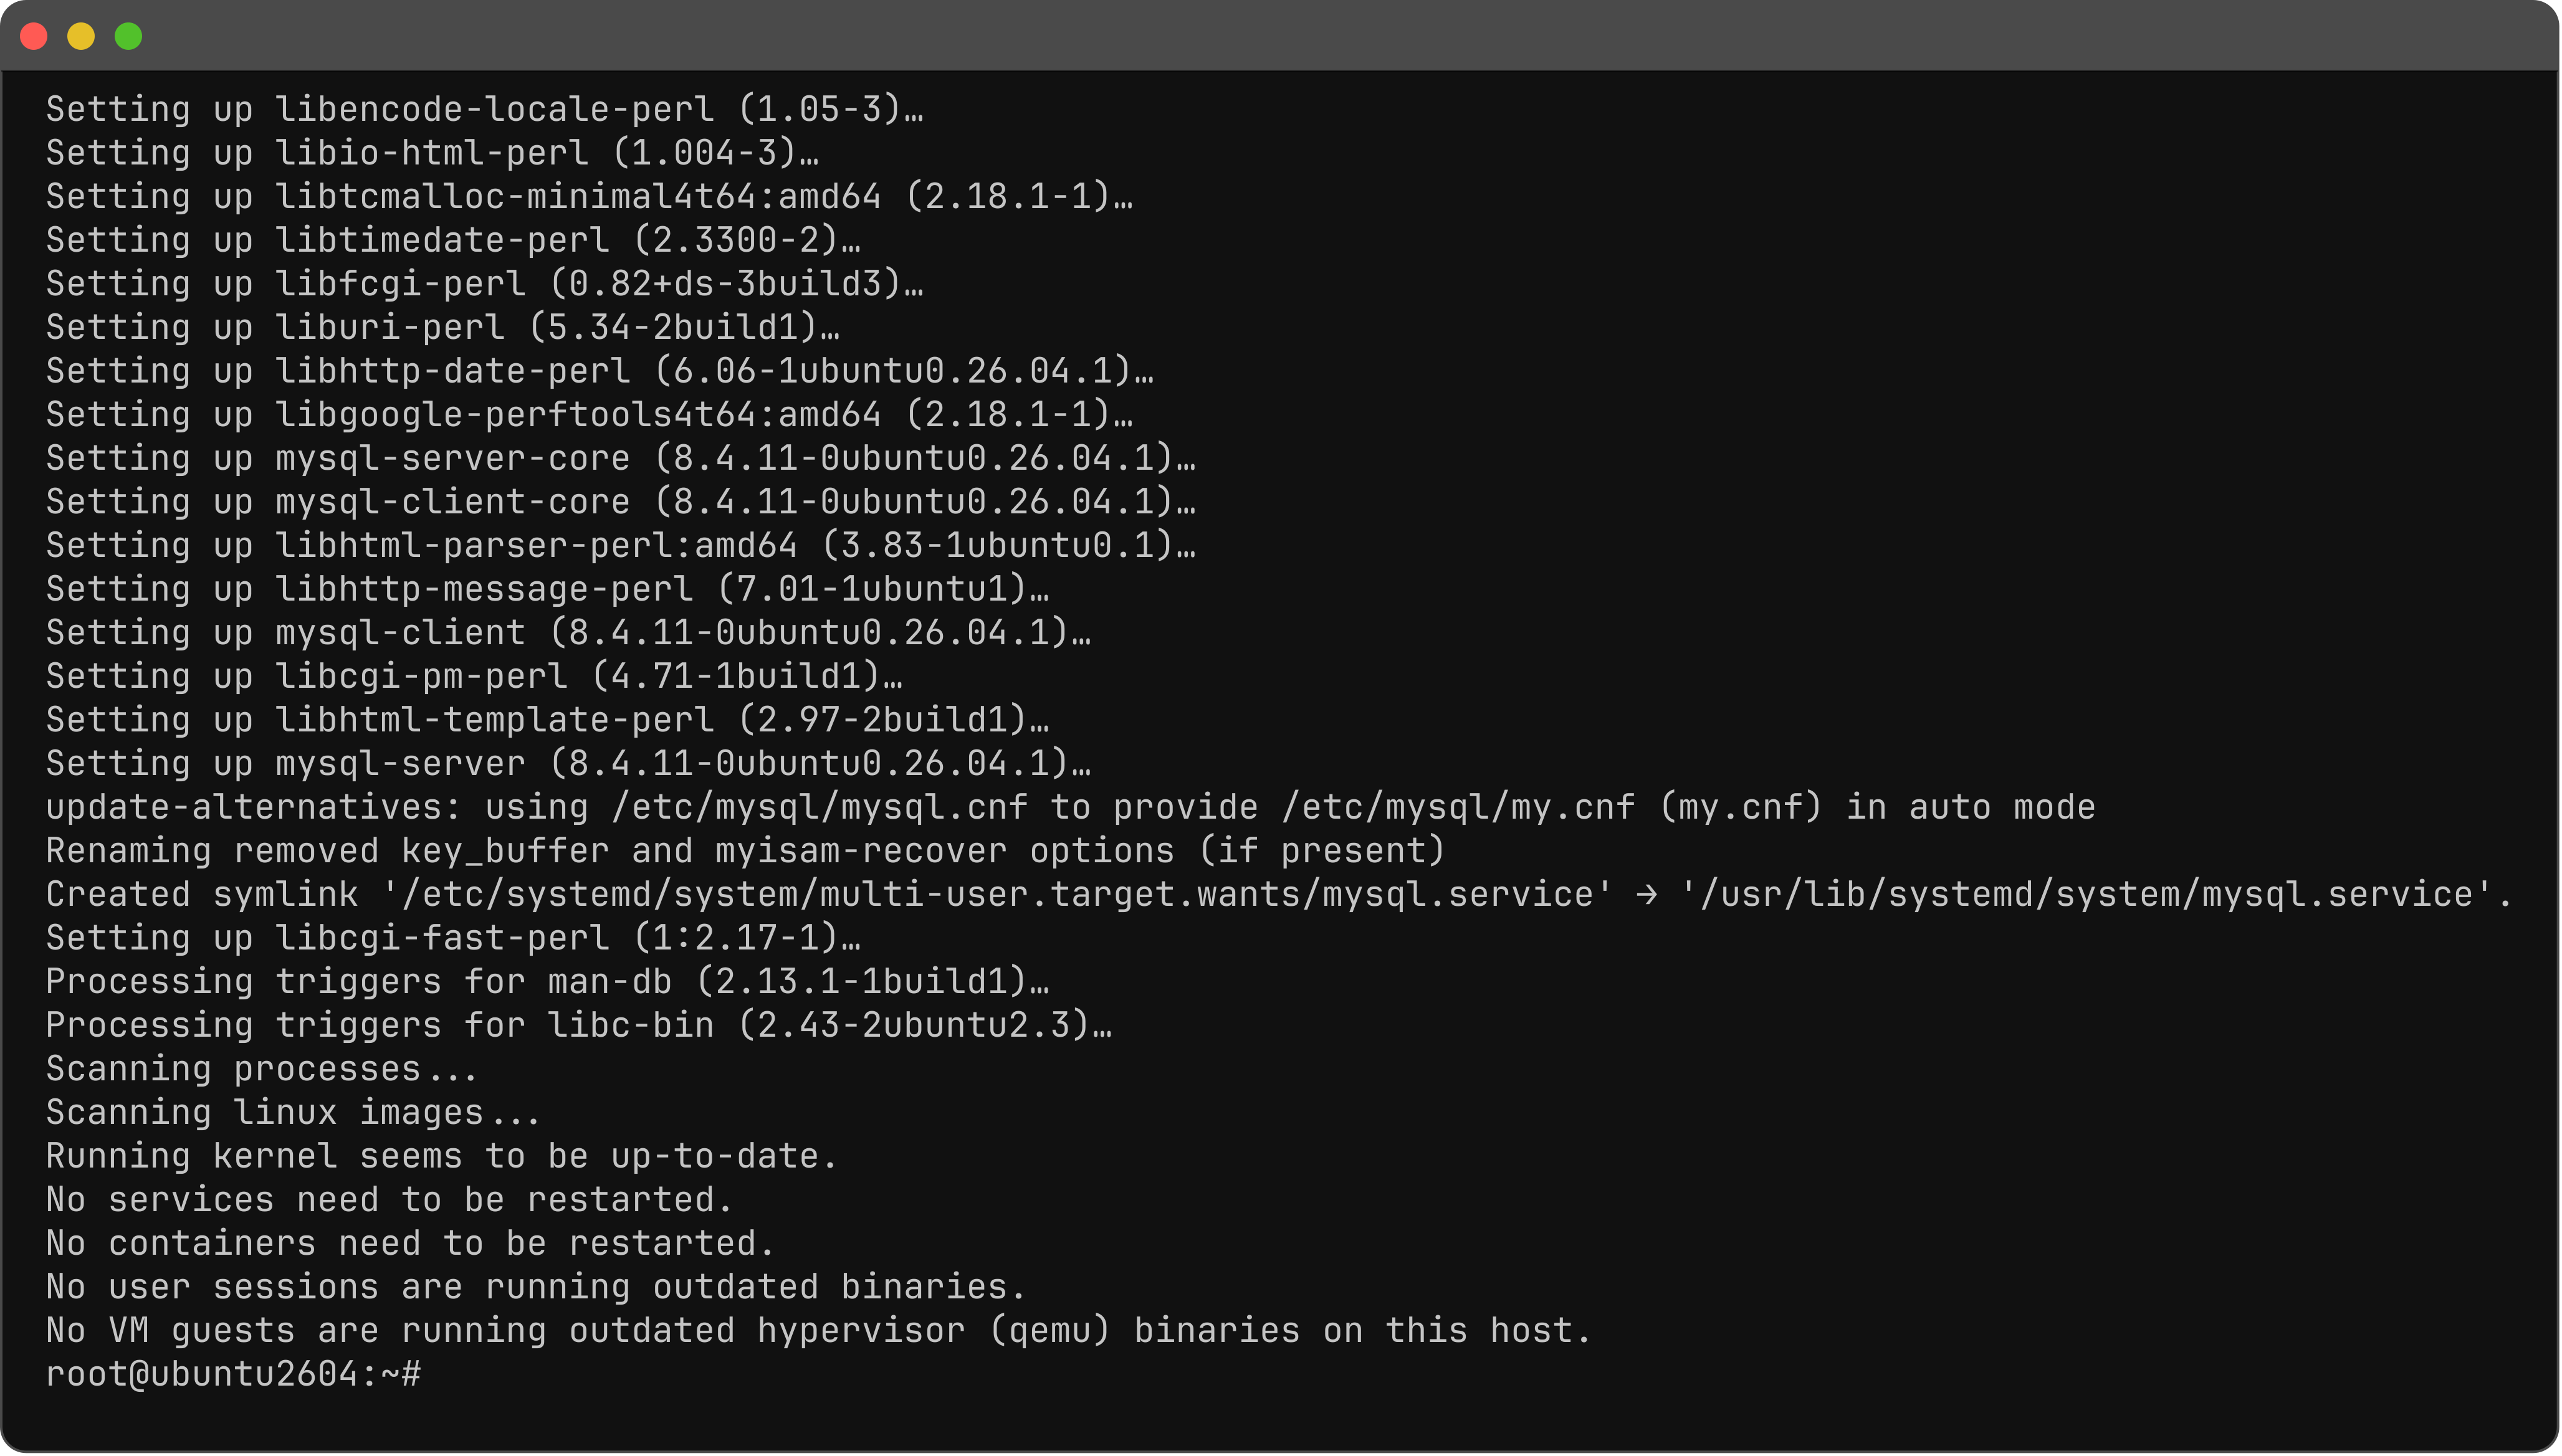The width and height of the screenshot is (2562, 1456).
Task: Click the libhtml-template-perl setup line
Action: coord(548,721)
